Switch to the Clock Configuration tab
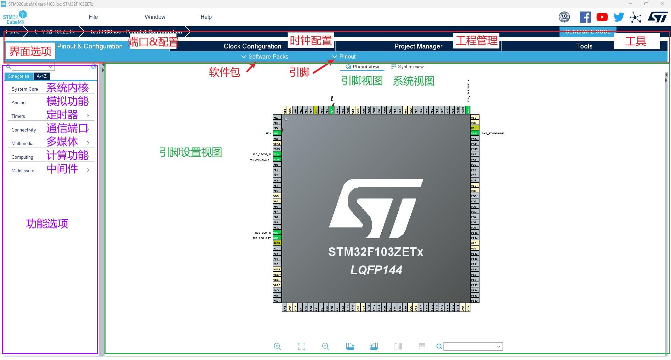This screenshot has width=671, height=360. pos(252,46)
